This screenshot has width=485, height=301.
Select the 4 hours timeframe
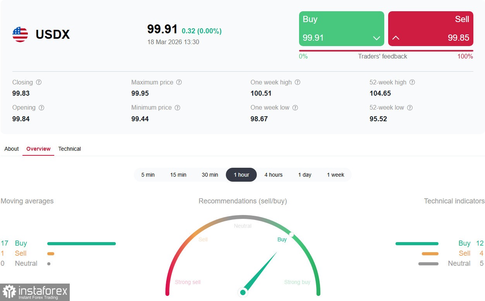(x=273, y=175)
